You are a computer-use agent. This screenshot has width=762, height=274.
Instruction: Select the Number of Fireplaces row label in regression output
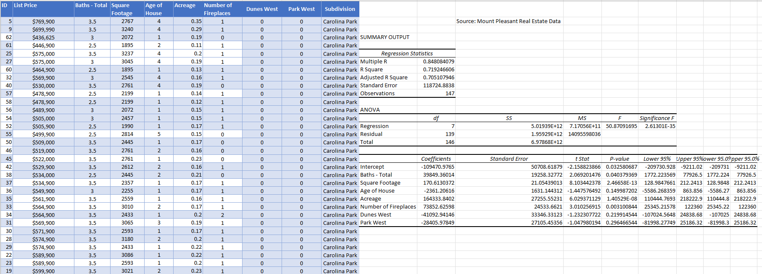click(x=388, y=207)
